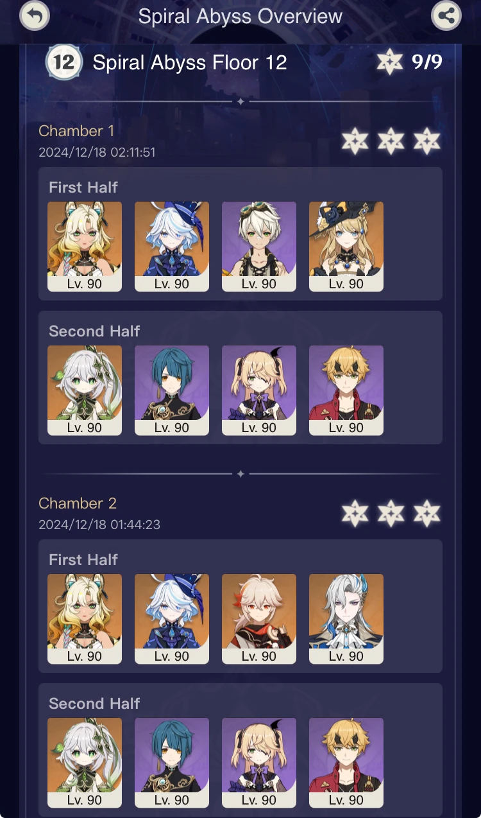This screenshot has height=818, width=481.
Task: Select the cat-eared blonde character in Chamber 1 First Half
Action: (85, 247)
